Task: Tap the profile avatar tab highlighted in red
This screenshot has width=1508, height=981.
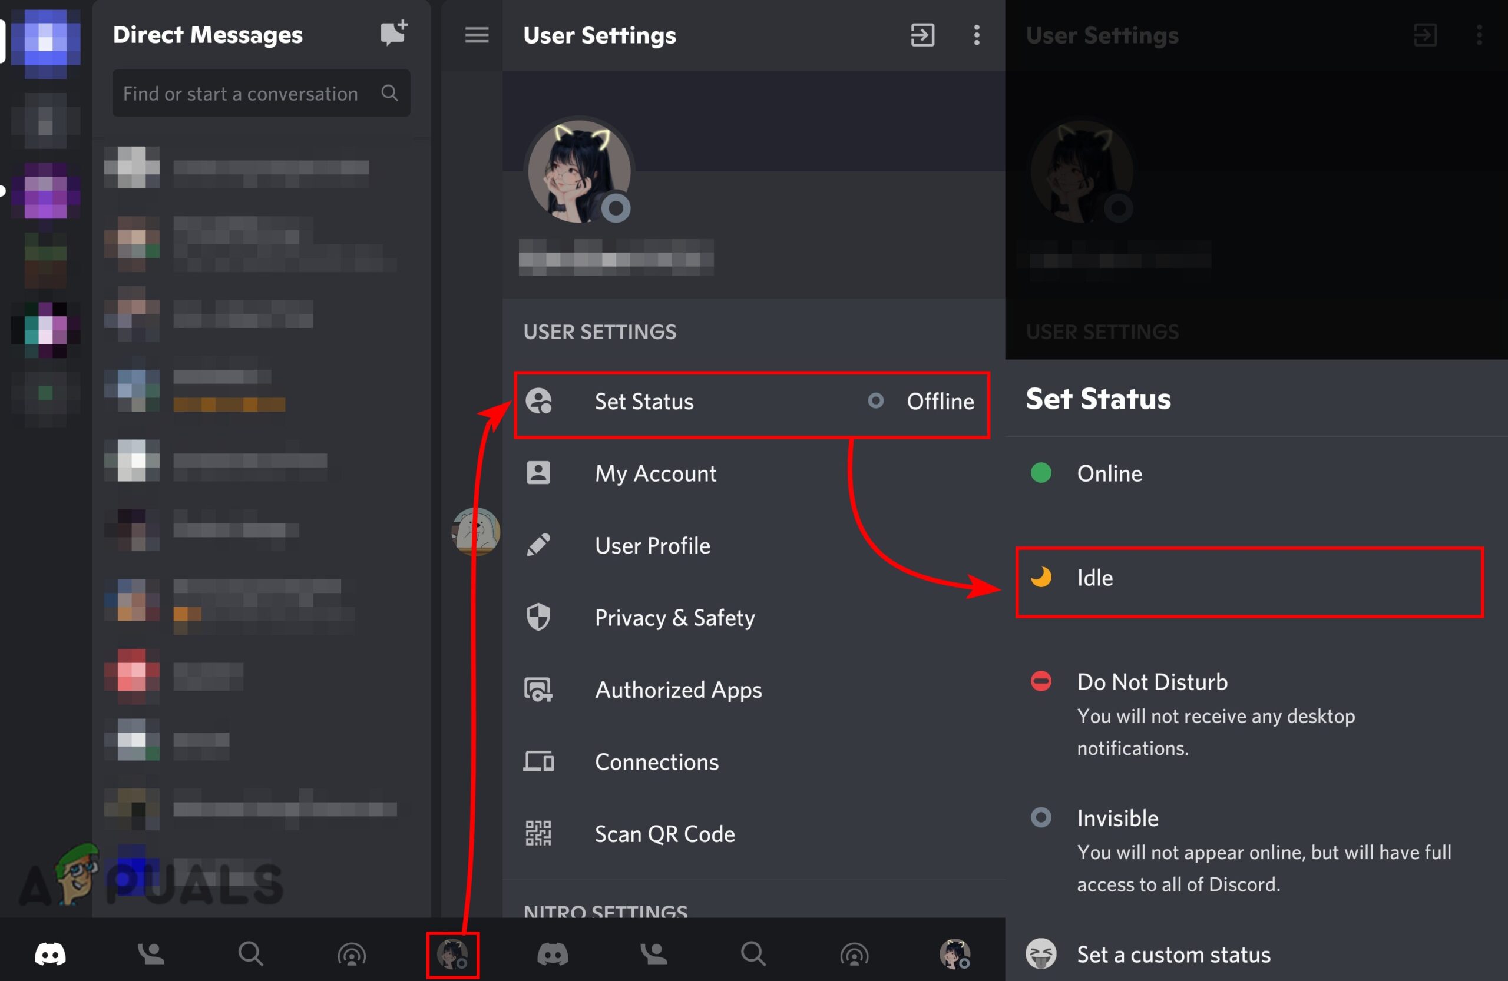Action: 452,955
